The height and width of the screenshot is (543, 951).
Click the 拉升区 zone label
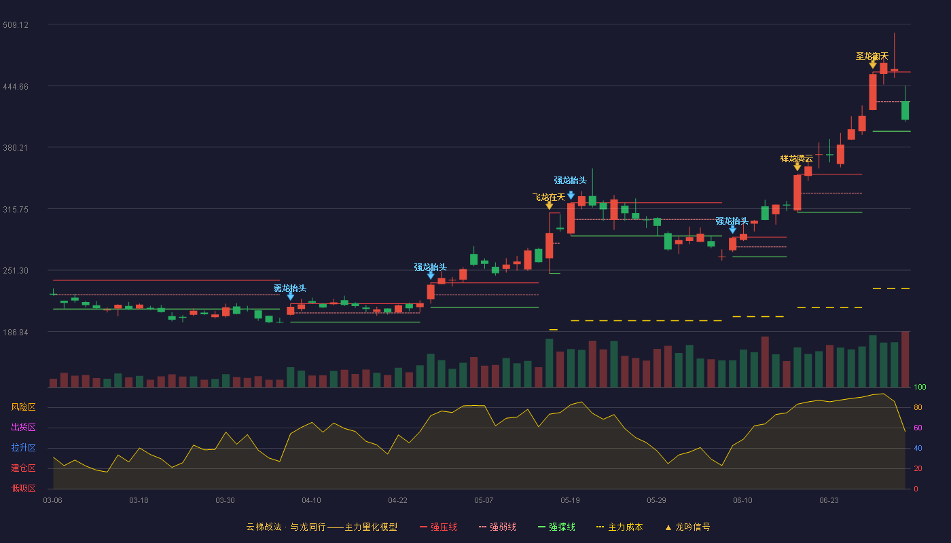click(23, 448)
